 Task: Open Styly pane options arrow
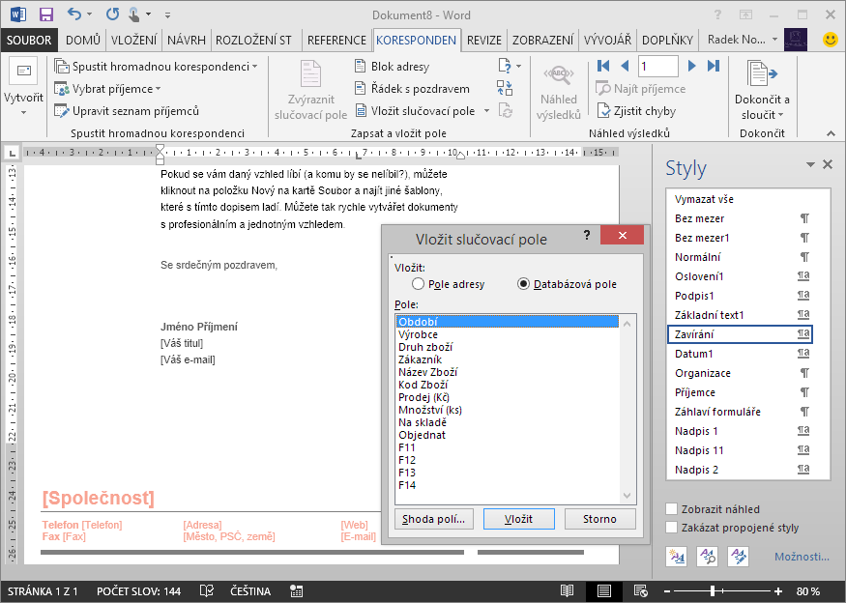coord(810,164)
